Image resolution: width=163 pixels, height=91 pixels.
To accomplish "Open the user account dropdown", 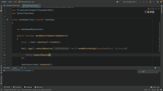I will (118, 2).
